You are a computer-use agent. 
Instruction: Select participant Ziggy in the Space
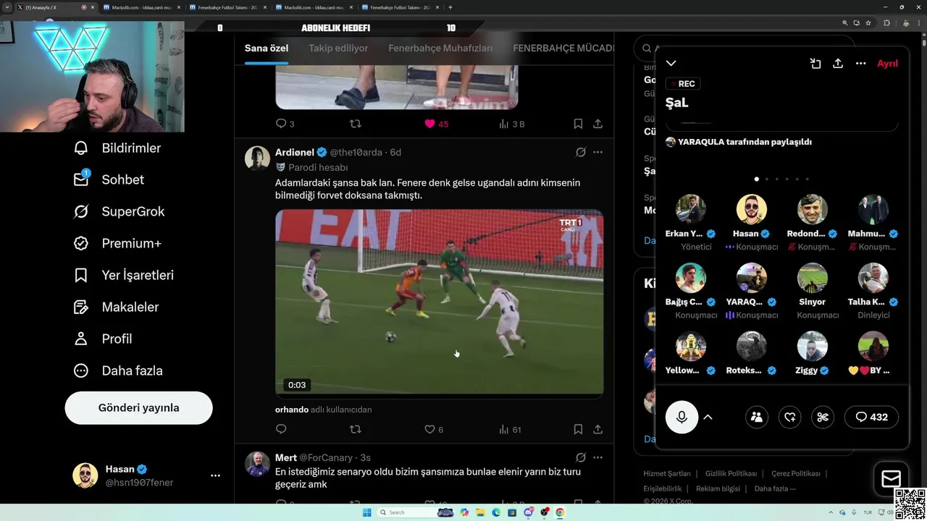(x=812, y=354)
